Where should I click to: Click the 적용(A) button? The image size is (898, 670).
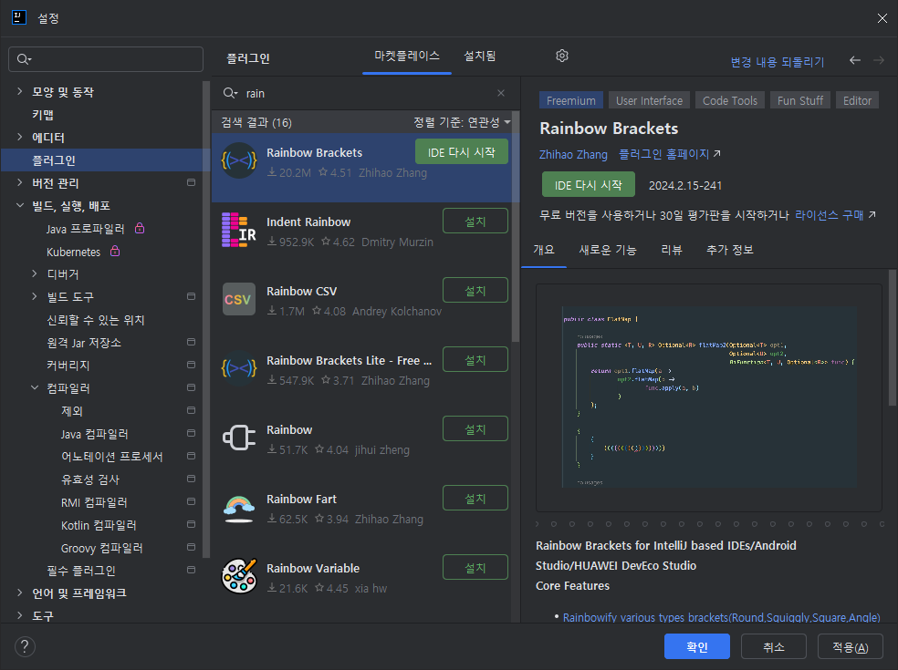[x=851, y=646]
